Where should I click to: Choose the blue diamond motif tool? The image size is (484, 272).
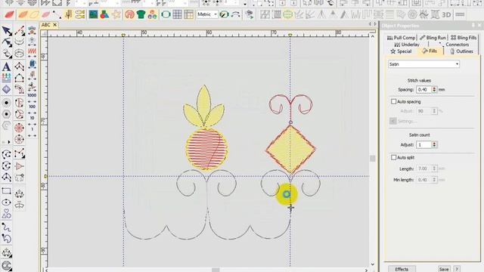click(x=6, y=89)
